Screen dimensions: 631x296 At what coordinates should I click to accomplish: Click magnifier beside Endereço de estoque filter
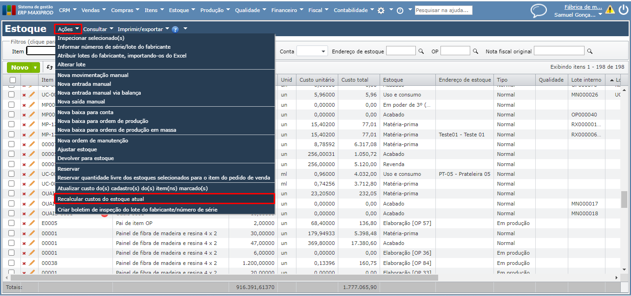[x=421, y=51]
